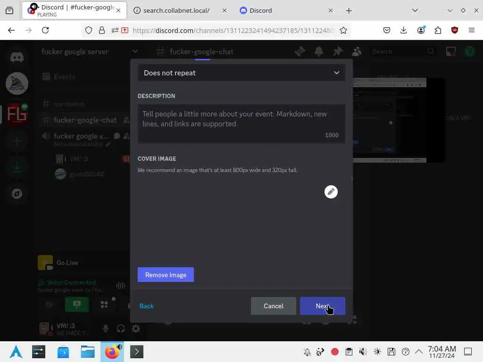This screenshot has width=483, height=362.
Task: Go back with the Back link
Action: pos(147,306)
